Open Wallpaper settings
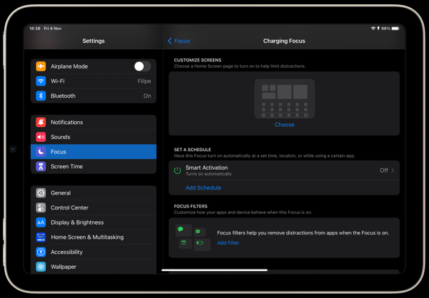This screenshot has height=298, width=429. click(x=94, y=267)
